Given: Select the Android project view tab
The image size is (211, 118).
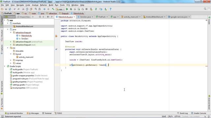Looking at the screenshot, I should click(x=10, y=17).
